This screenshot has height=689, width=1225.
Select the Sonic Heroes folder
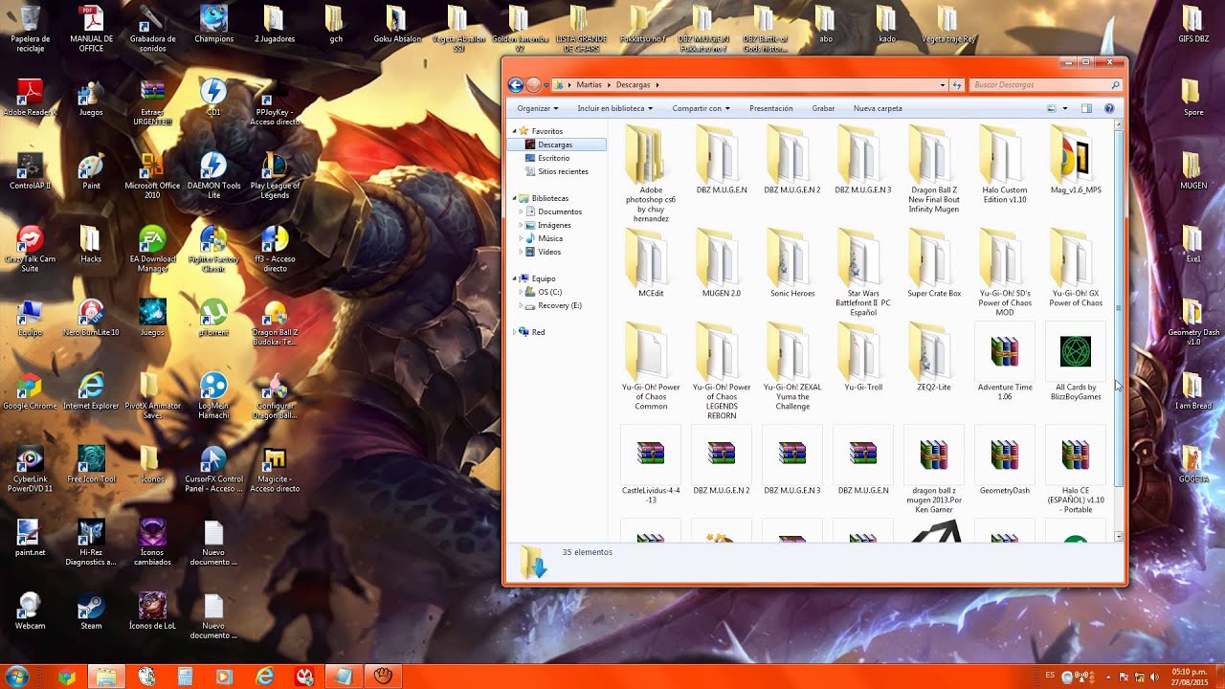(x=792, y=263)
